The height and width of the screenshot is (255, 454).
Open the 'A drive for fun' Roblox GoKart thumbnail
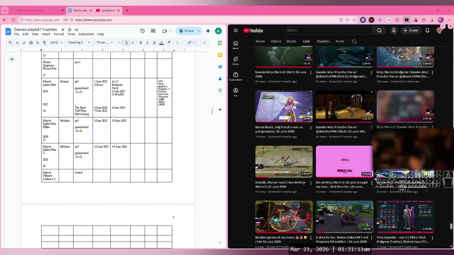[x=344, y=217]
